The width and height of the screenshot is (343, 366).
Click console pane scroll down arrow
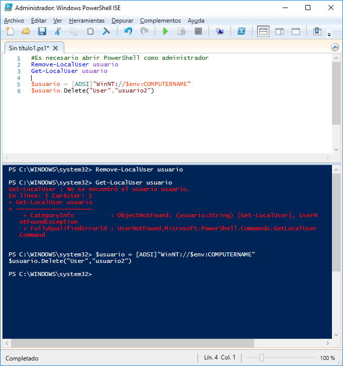pos(336,335)
